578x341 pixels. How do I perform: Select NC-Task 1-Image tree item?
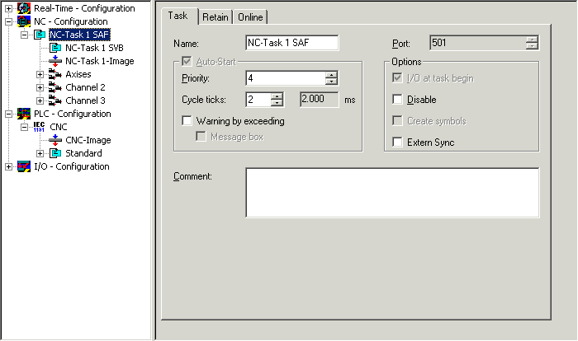pyautogui.click(x=100, y=61)
